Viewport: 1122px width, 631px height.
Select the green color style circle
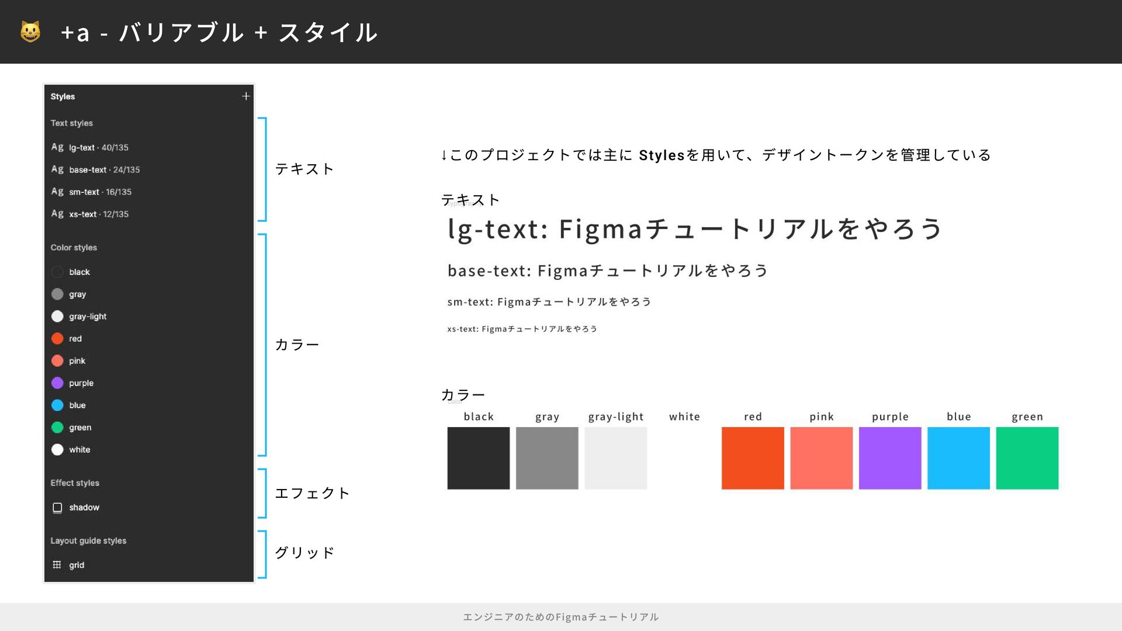coord(57,428)
